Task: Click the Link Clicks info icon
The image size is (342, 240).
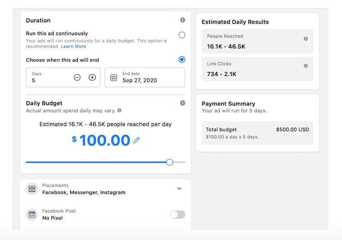Action: (306, 66)
